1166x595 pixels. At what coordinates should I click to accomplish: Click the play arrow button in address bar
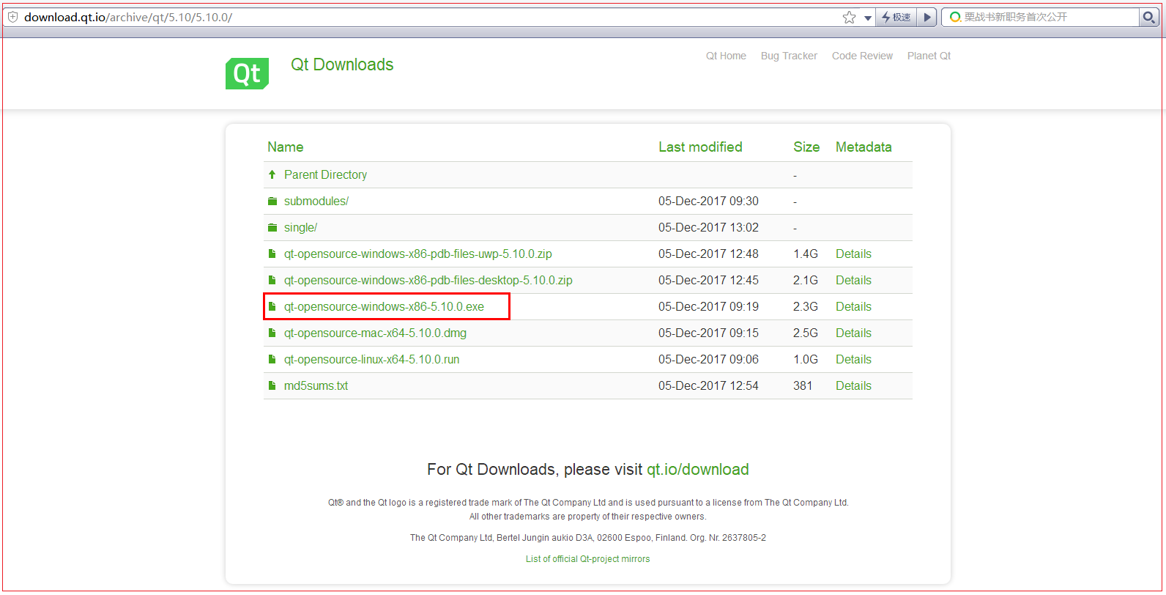coord(927,18)
